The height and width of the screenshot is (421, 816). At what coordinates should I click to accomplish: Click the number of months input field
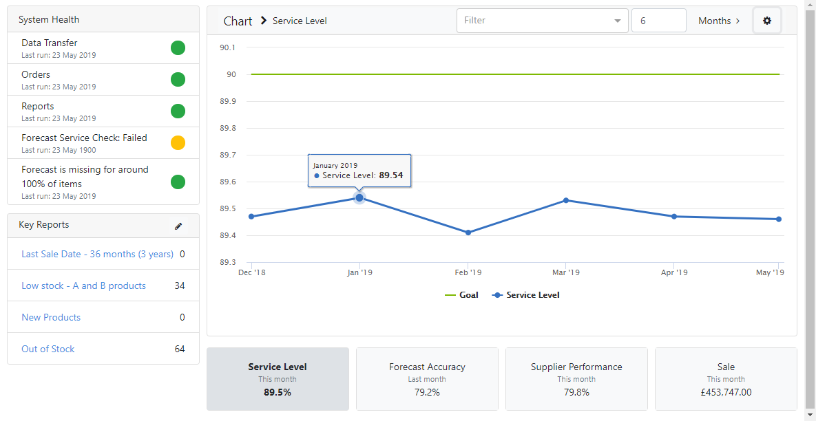(658, 21)
